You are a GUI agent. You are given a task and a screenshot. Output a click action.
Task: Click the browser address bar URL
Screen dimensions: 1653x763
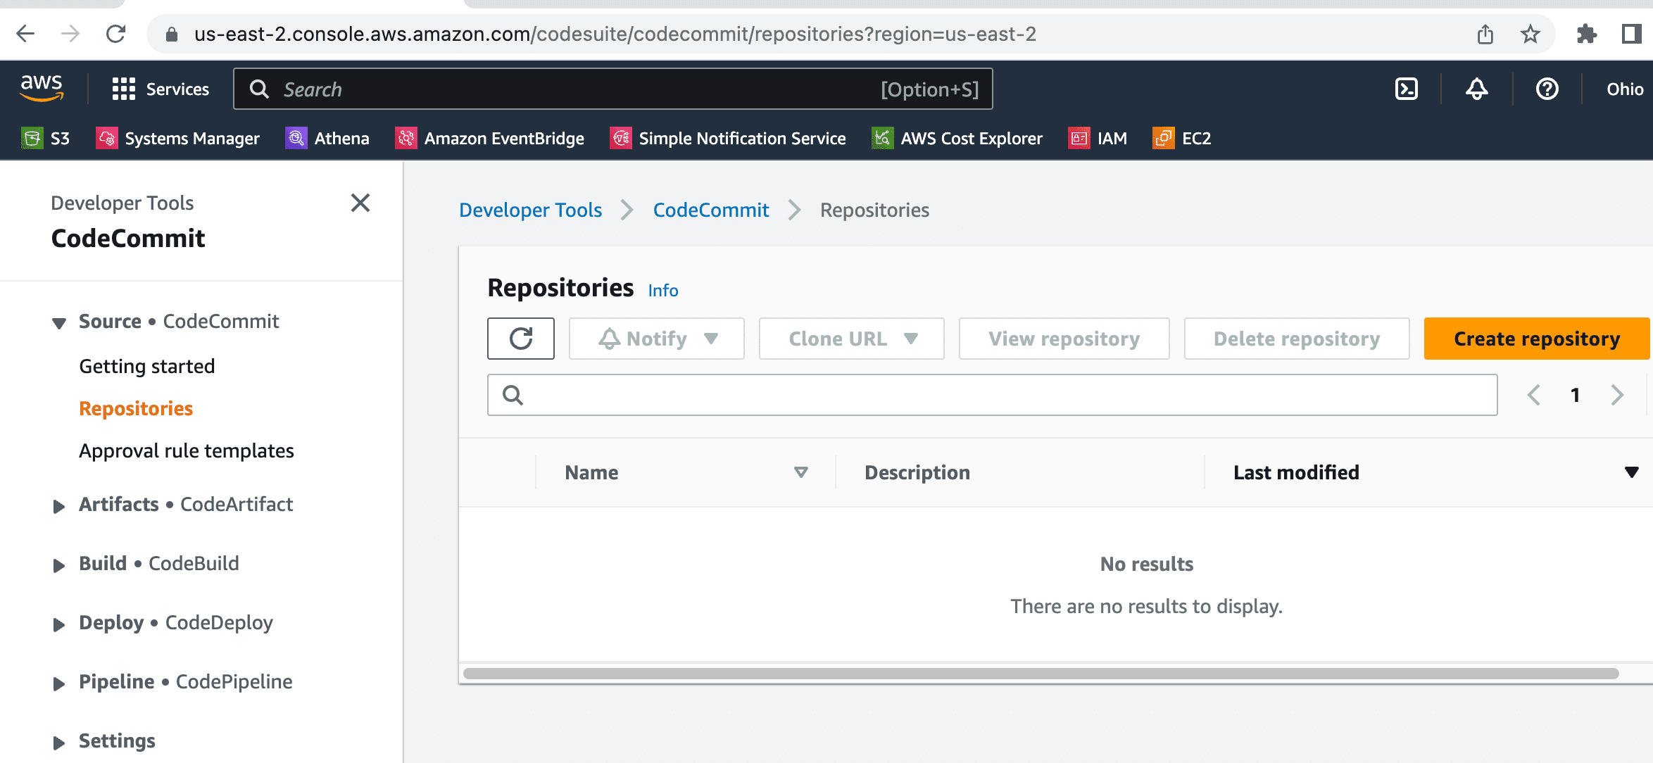615,34
